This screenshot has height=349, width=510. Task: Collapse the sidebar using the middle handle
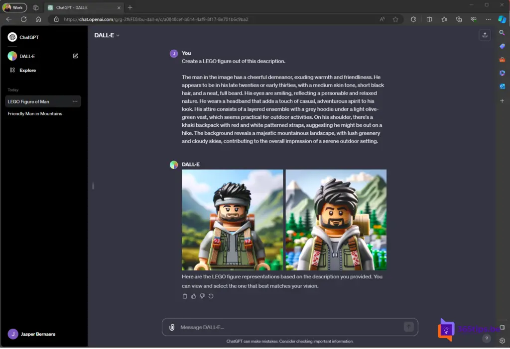93,186
